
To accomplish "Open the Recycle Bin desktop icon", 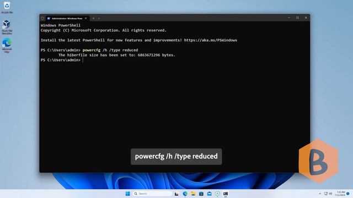I will pyautogui.click(x=7, y=7).
